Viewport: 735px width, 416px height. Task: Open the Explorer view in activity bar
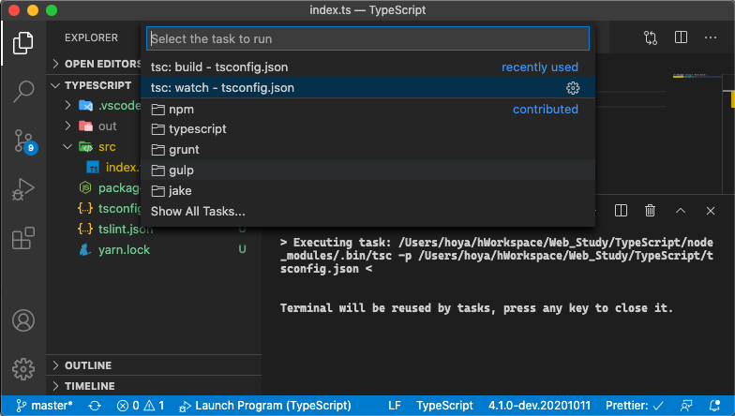(x=22, y=43)
